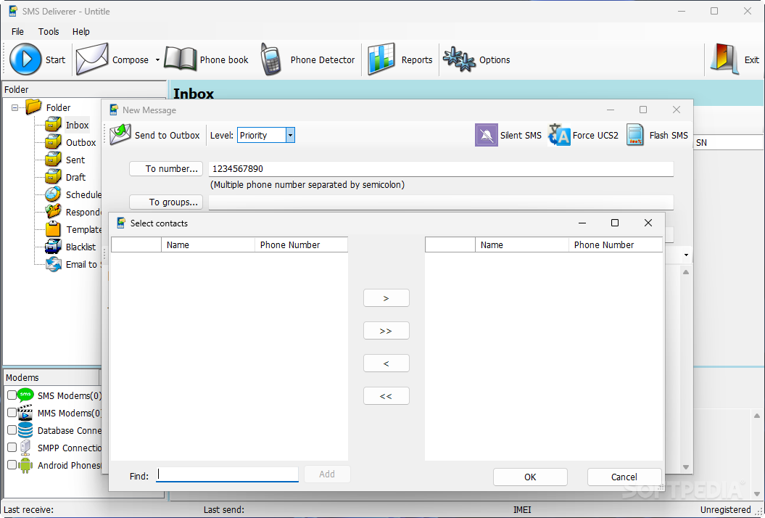Select the Template clipboard icon

(53, 229)
